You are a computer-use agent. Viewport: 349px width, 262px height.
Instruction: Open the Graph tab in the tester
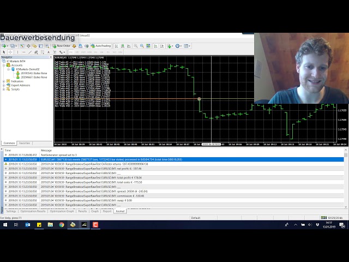tap(95, 211)
